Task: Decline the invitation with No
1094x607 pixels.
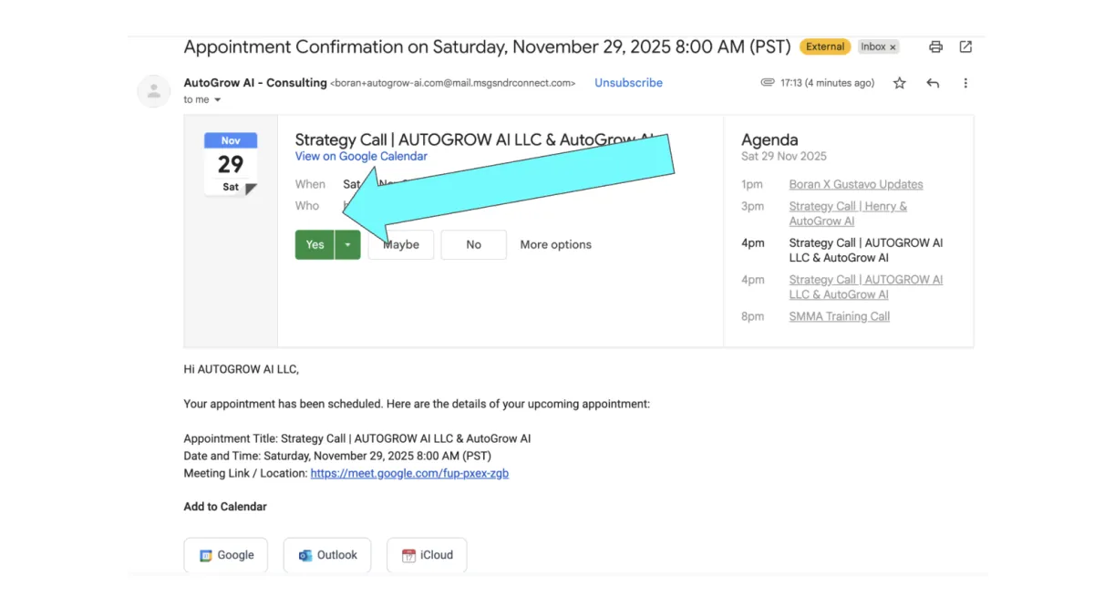Action: [x=473, y=244]
